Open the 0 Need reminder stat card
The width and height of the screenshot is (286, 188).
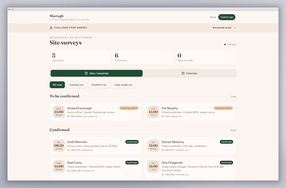(206, 57)
